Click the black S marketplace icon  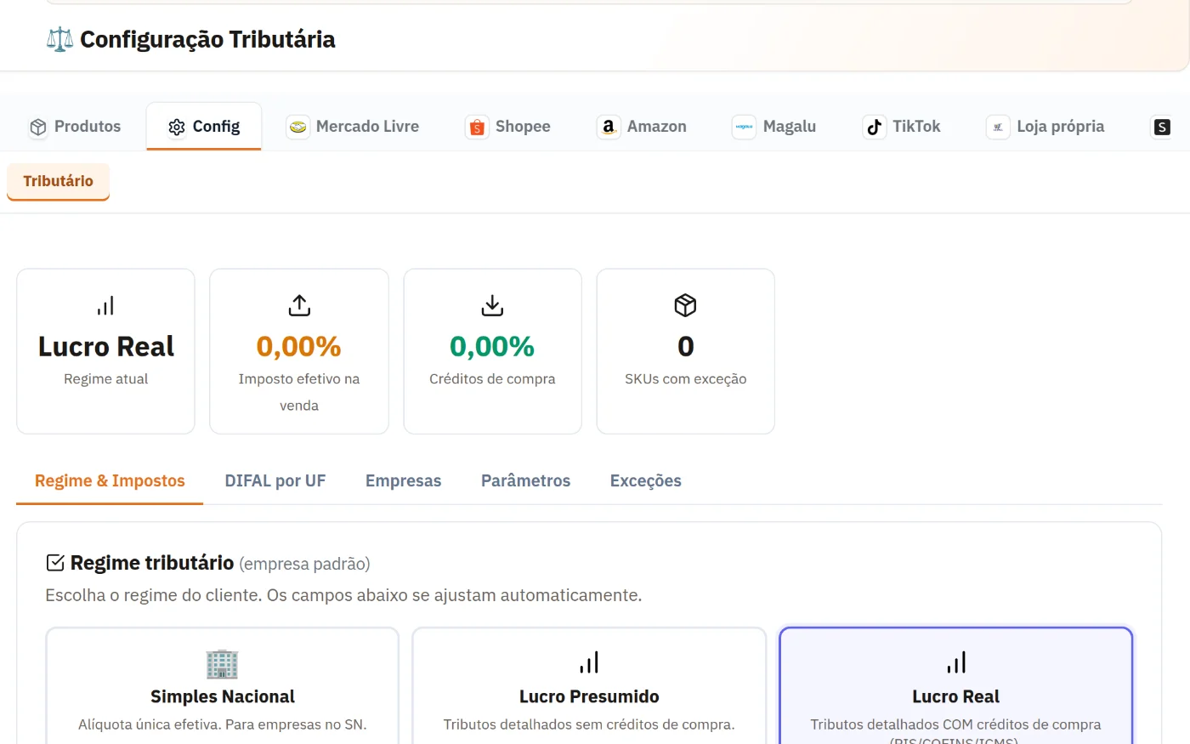(1162, 127)
